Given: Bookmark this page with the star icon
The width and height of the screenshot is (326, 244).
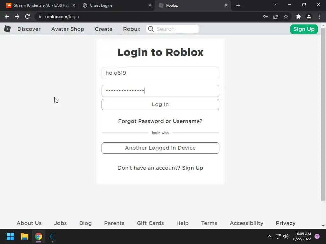Looking at the screenshot, I should click(x=286, y=17).
